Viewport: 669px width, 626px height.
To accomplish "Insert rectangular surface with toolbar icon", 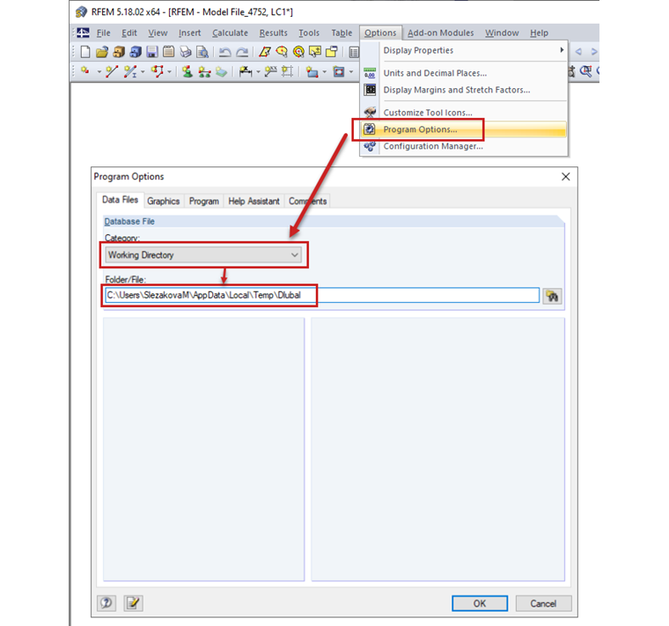I will 312,71.
